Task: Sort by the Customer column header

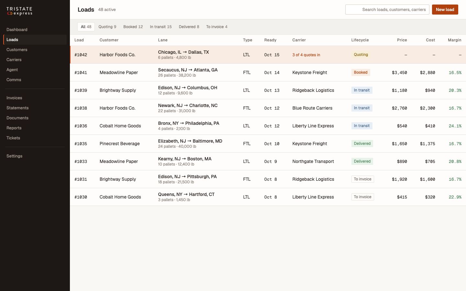Action: click(109, 40)
